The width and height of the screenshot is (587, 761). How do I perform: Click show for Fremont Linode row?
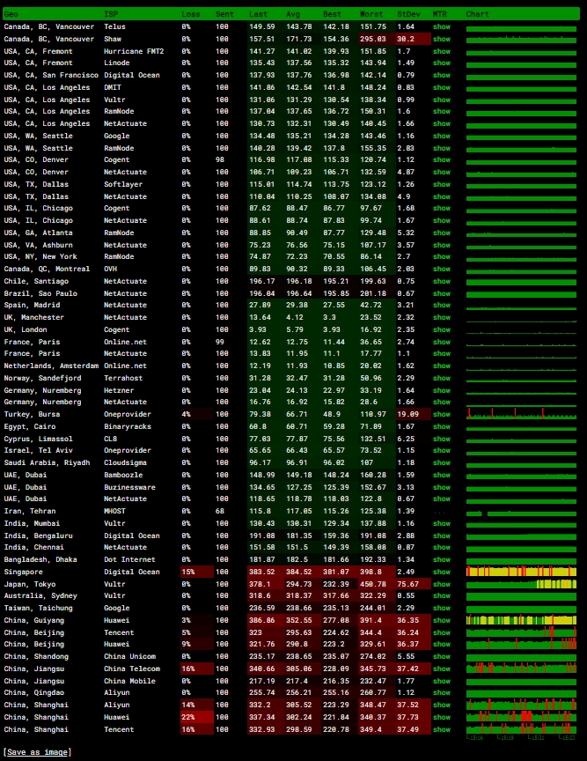tap(442, 63)
